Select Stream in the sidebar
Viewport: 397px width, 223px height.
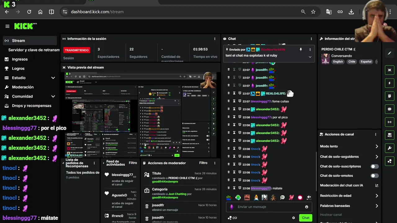[30, 41]
